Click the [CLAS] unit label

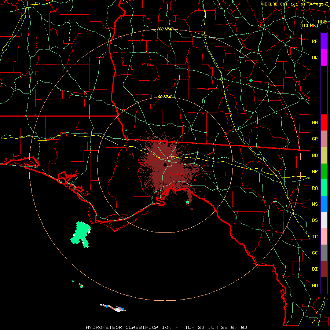point(310,26)
